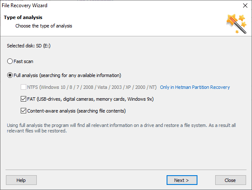Image resolution: width=252 pixels, height=190 pixels.
Task: Click the Fast scan label text
Action: coord(23,61)
